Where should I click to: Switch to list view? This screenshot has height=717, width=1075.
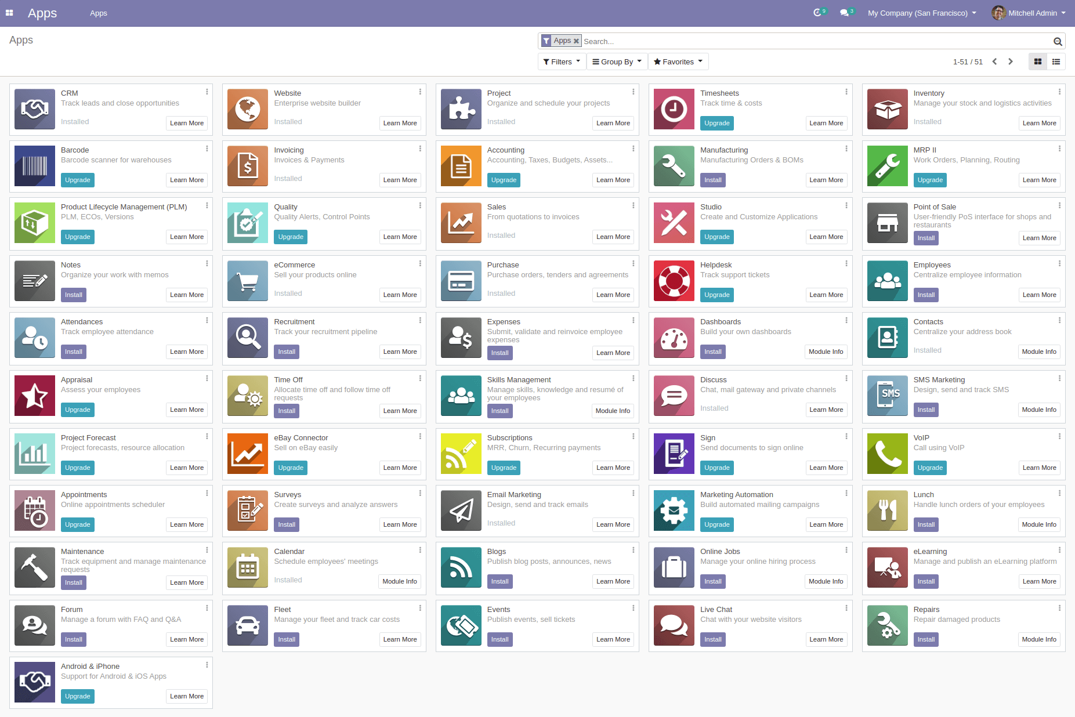pyautogui.click(x=1056, y=61)
